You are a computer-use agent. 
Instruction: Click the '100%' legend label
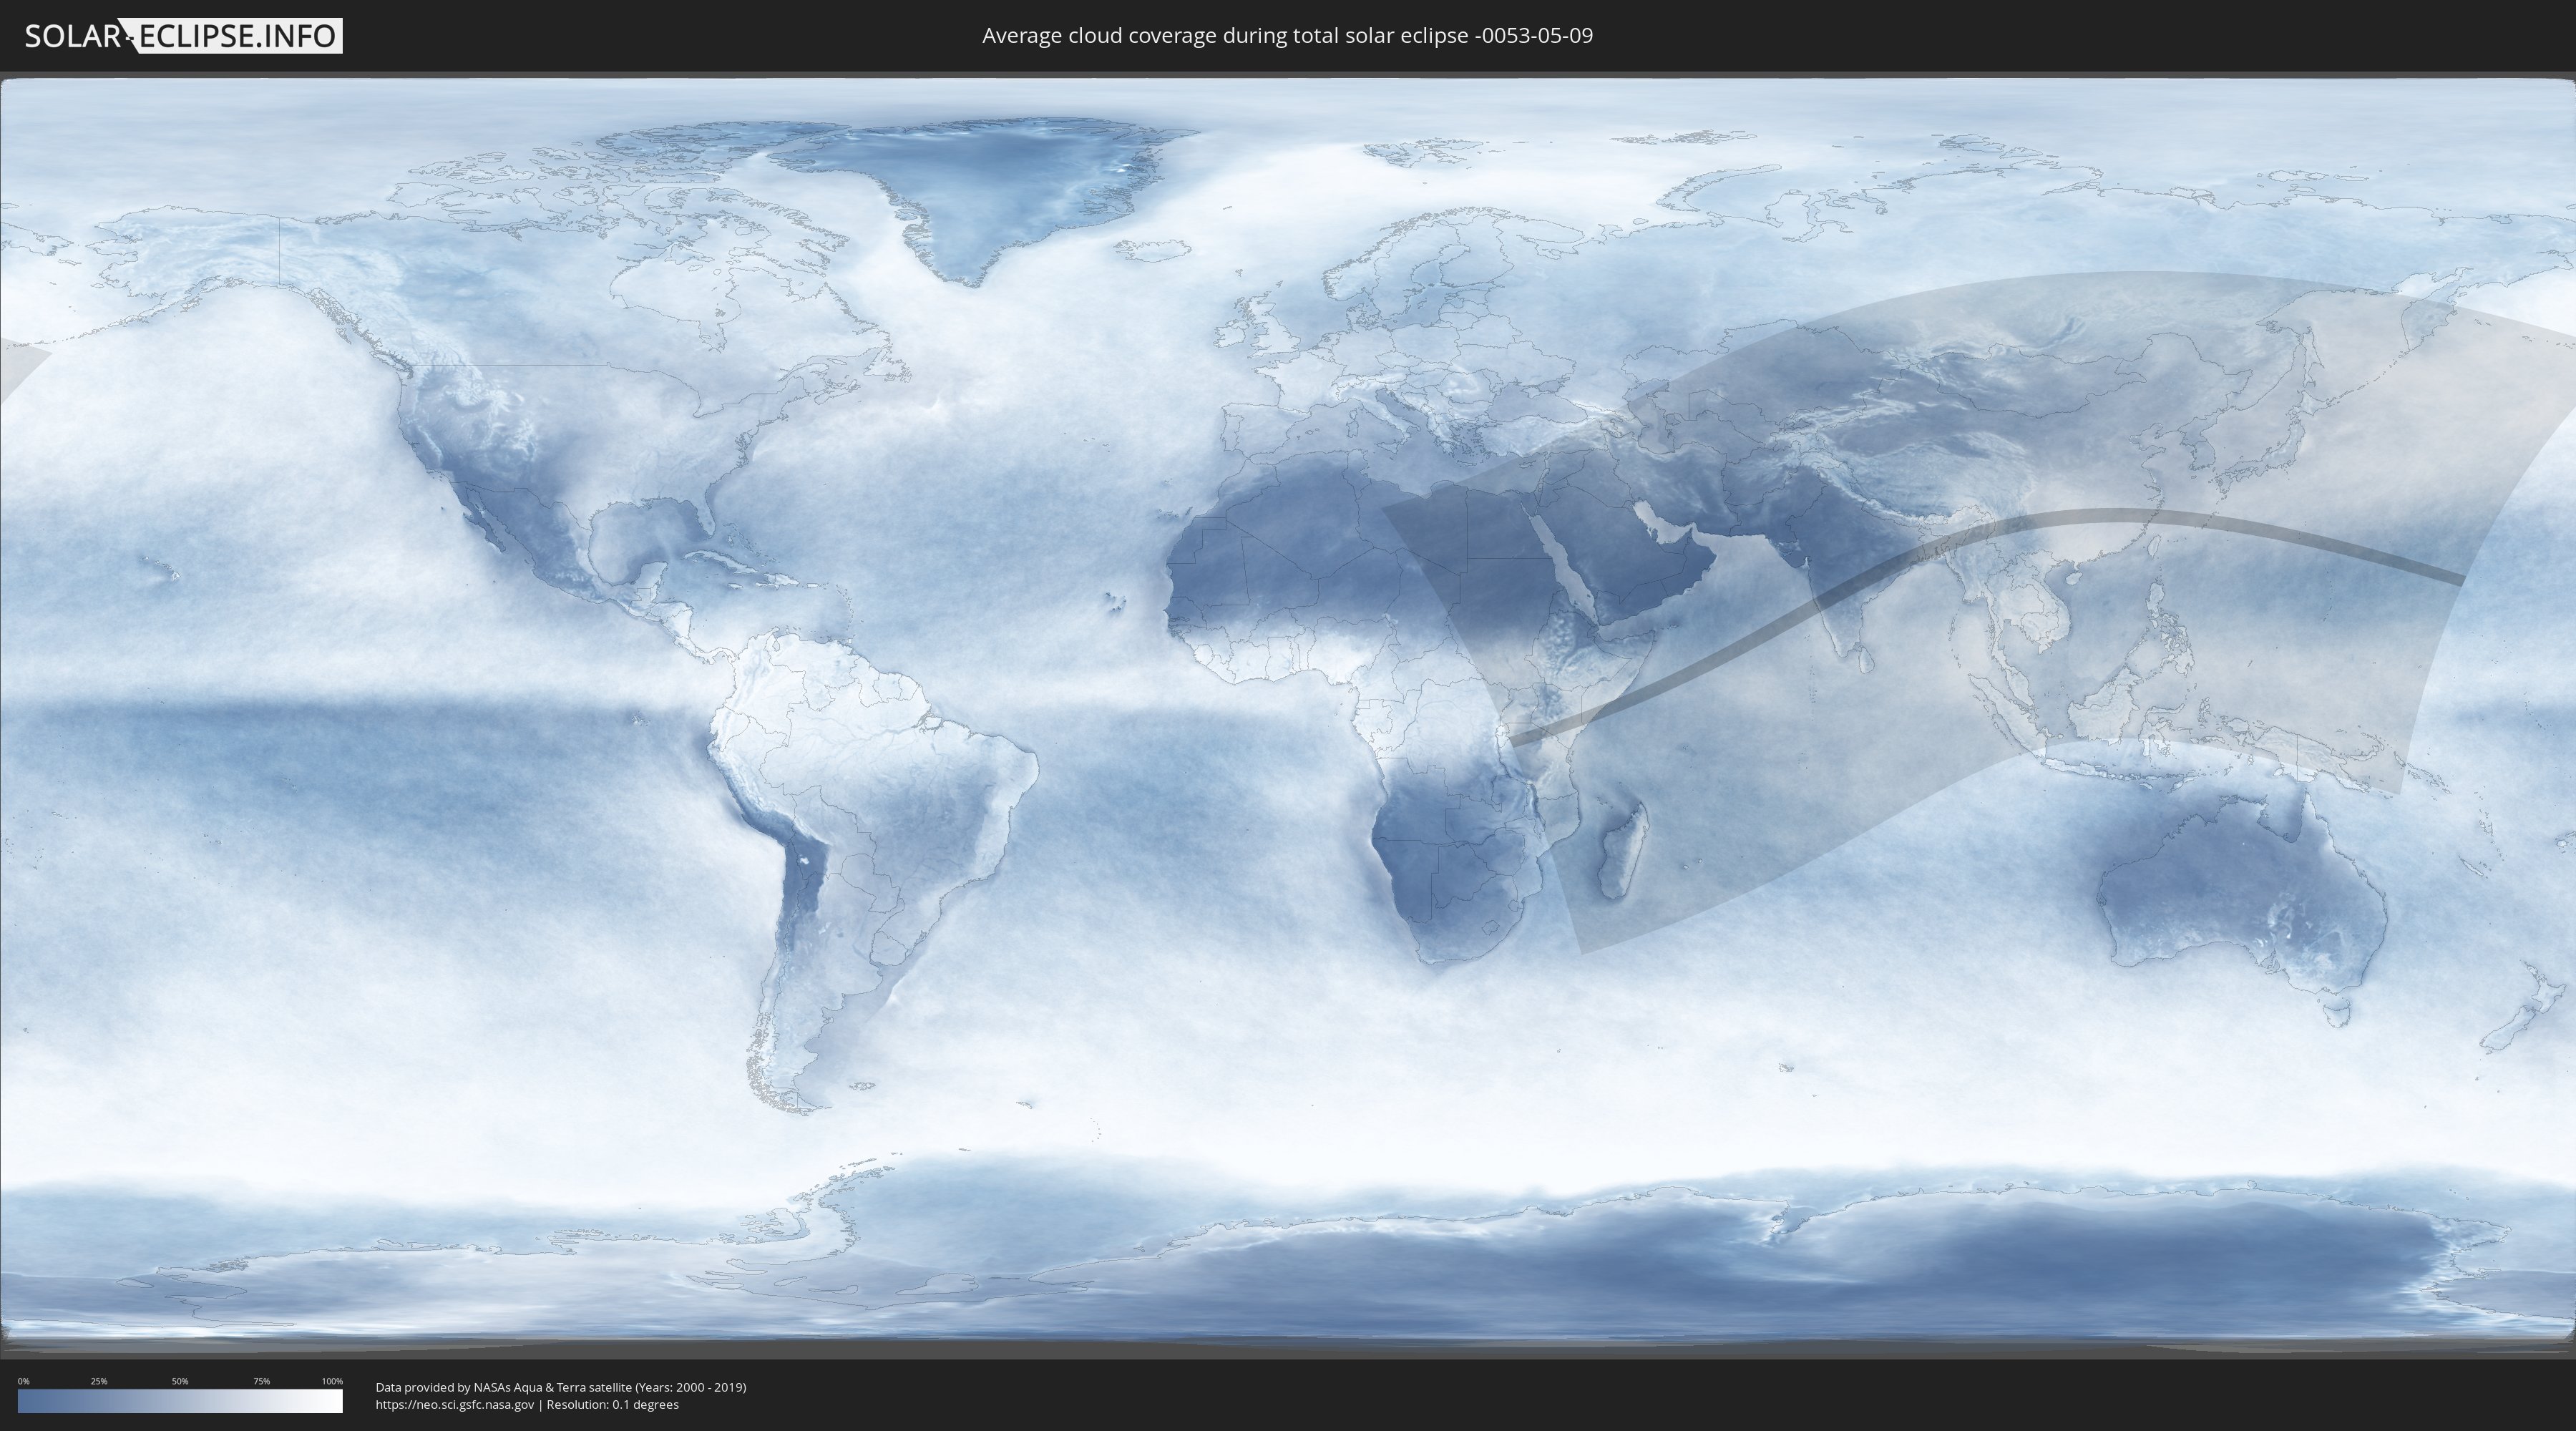coord(332,1381)
